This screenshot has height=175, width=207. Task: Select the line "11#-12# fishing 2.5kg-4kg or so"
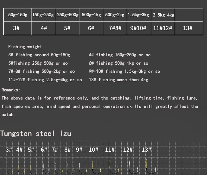coord(45,80)
